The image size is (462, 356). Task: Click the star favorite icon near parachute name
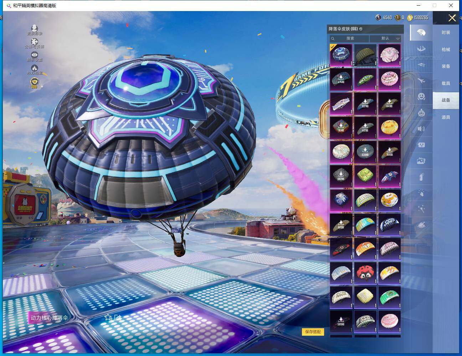(108, 317)
